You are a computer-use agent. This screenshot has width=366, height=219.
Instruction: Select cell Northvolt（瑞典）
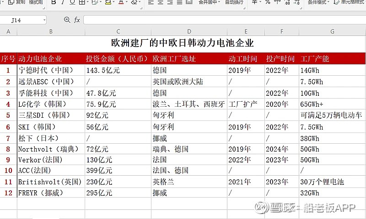coord(51,149)
